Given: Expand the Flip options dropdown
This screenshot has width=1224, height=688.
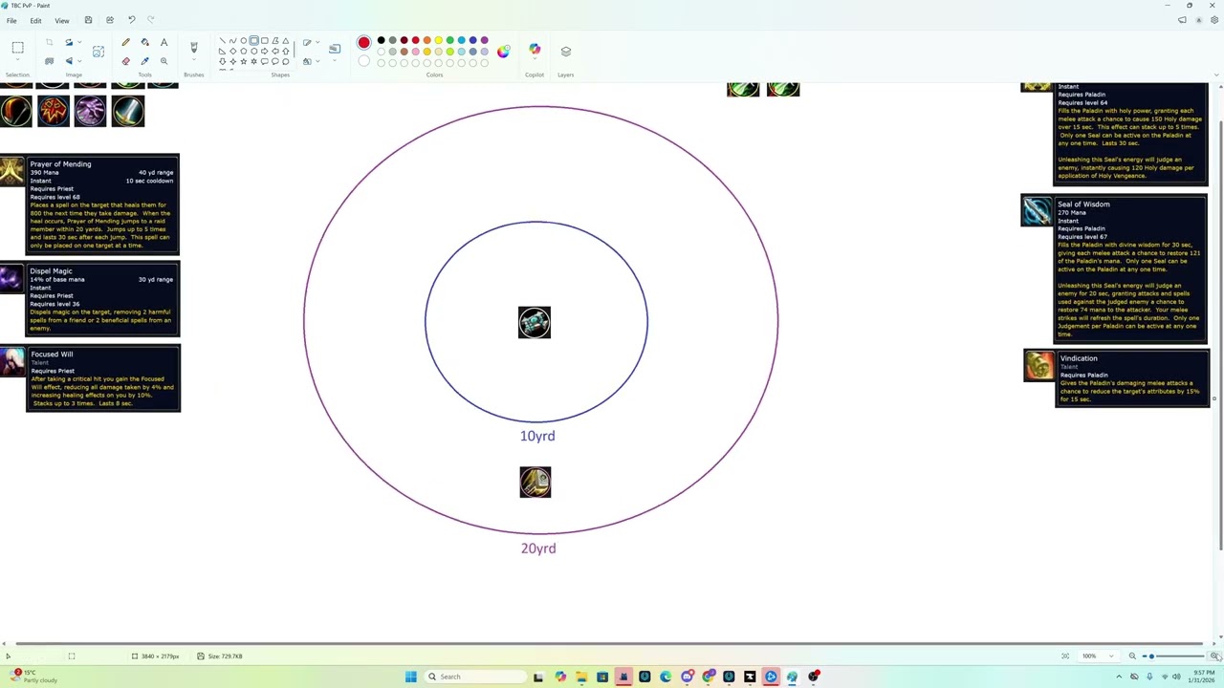Looking at the screenshot, I should click(x=78, y=61).
